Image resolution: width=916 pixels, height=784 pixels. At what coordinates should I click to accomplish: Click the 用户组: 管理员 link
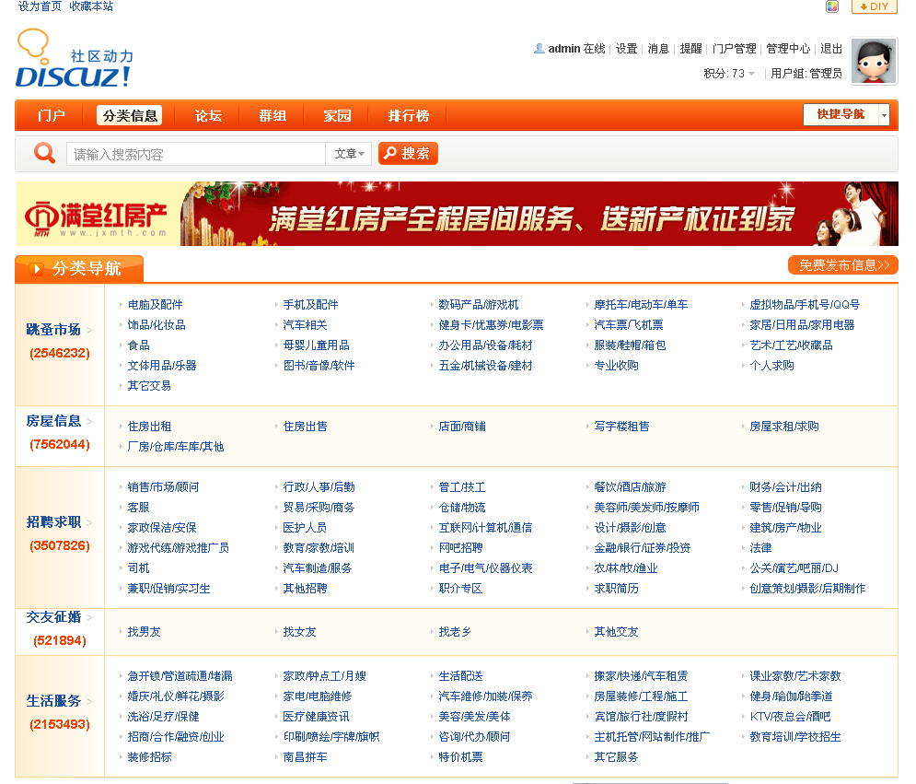pos(806,73)
